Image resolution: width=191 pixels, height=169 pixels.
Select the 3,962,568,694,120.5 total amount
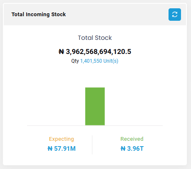99,51
